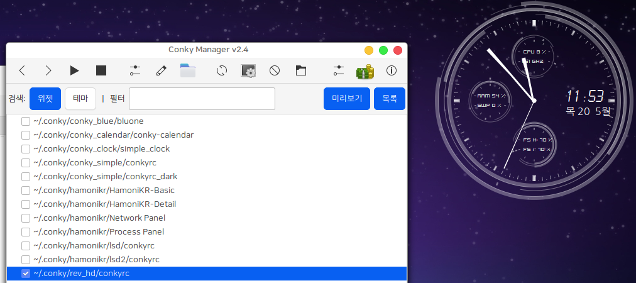This screenshot has width=636, height=283.
Task: Start the selected widget with the play icon
Action: coord(75,70)
